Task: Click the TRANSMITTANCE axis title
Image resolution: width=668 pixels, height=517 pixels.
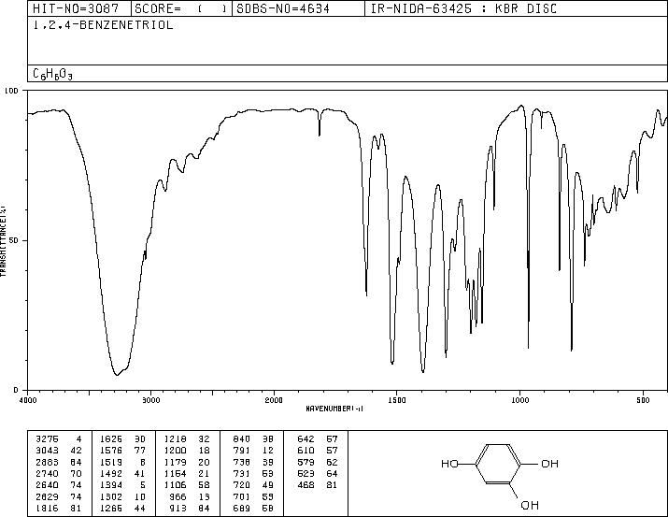Action: tap(3, 241)
